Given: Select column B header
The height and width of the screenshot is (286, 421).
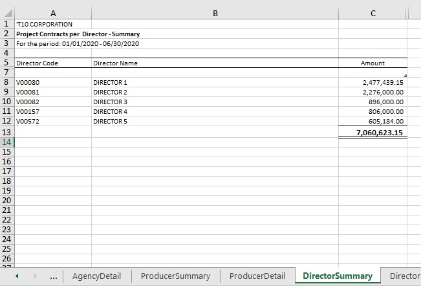Looking at the screenshot, I should point(215,12).
